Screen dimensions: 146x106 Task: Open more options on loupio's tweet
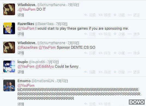point(134,72)
